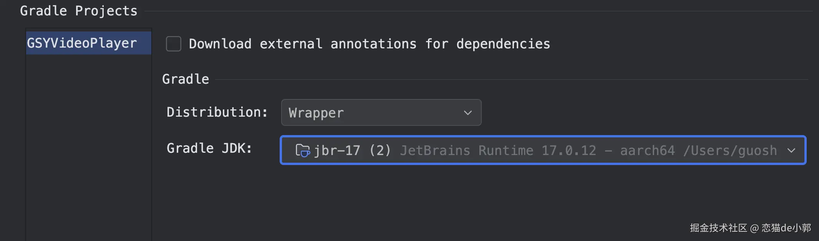Screen dimensions: 819x241
Task: Click JetBrains Runtime 17.0.12 description text
Action: tap(498, 150)
